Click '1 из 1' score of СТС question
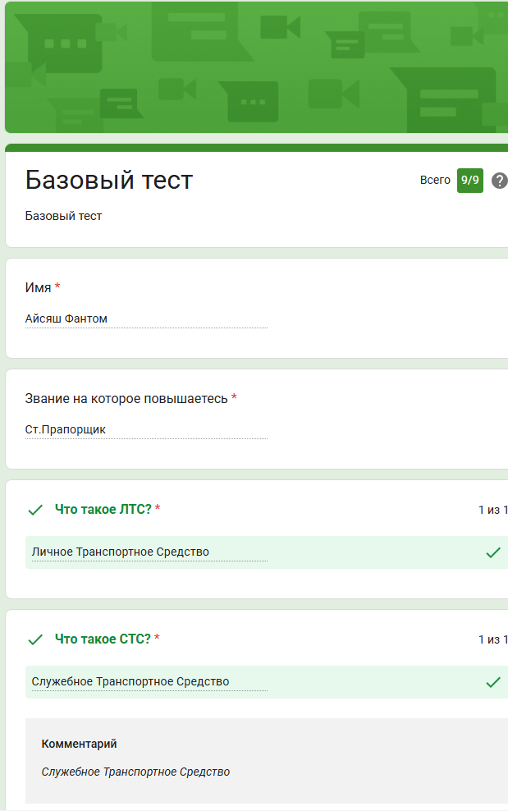This screenshot has height=811, width=508. click(492, 639)
